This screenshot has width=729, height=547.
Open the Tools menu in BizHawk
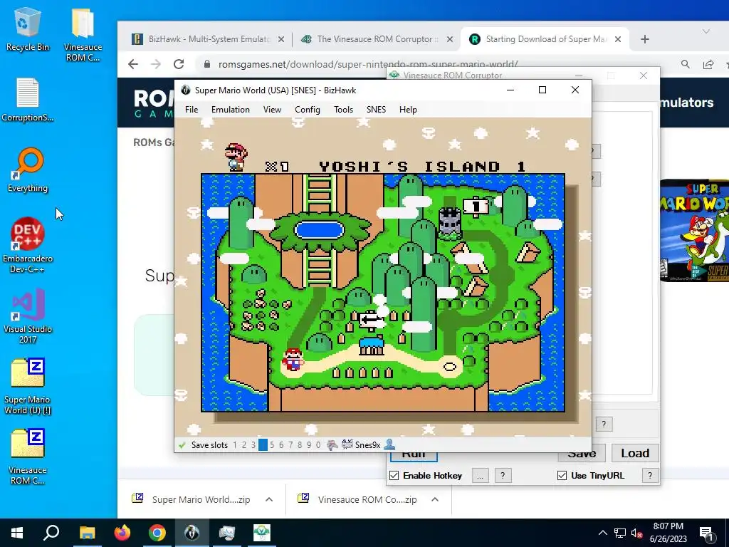tap(343, 109)
